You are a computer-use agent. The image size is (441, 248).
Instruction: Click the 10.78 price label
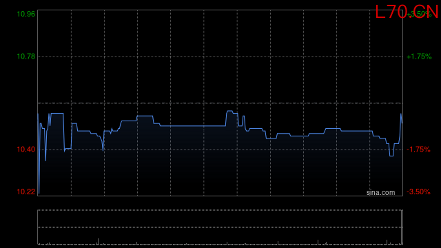26,56
